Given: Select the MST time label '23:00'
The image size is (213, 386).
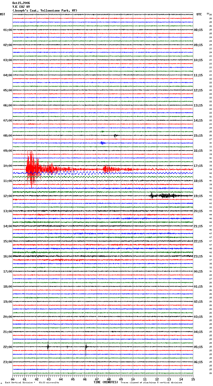Looking at the screenshot, I should (x=8, y=362).
